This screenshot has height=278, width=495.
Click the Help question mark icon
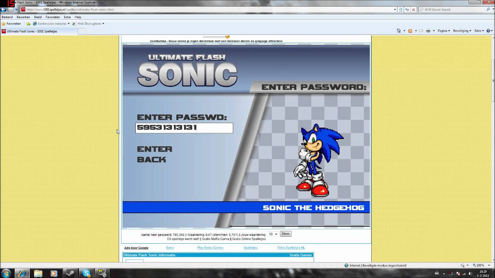488,31
